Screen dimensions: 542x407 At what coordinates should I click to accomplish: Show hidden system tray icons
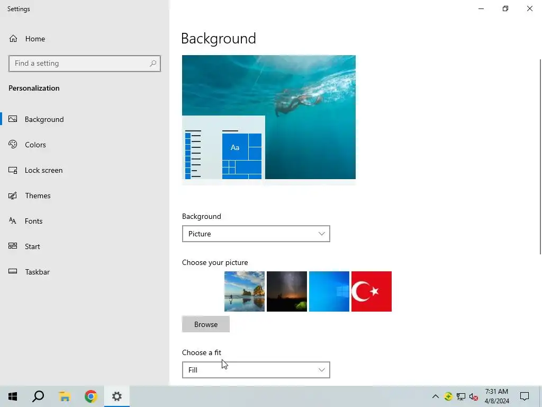pos(436,396)
